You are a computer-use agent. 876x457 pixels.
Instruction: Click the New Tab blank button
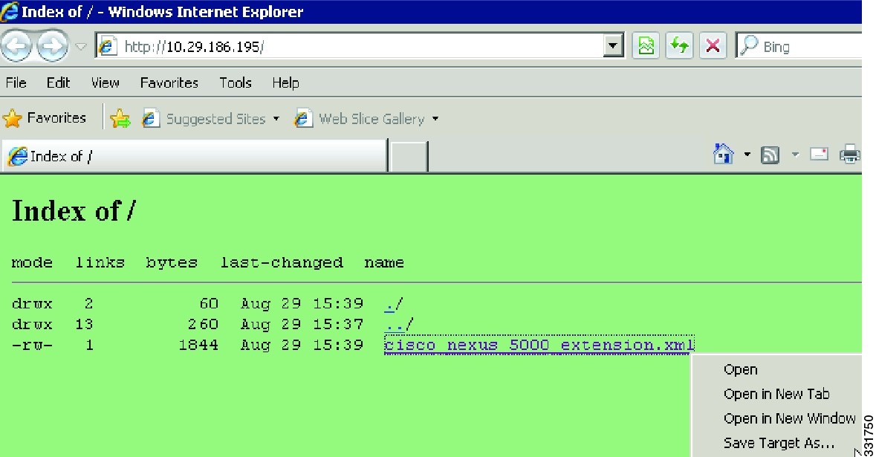409,157
